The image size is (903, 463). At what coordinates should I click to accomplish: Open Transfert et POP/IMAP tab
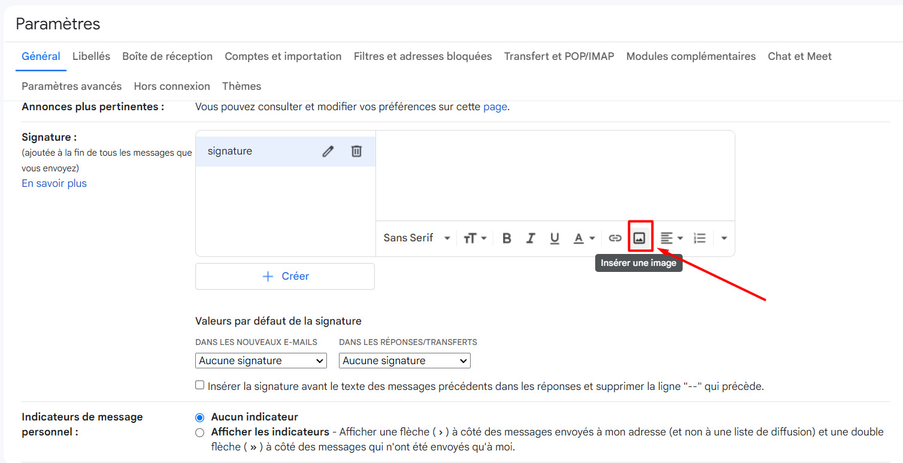point(559,56)
